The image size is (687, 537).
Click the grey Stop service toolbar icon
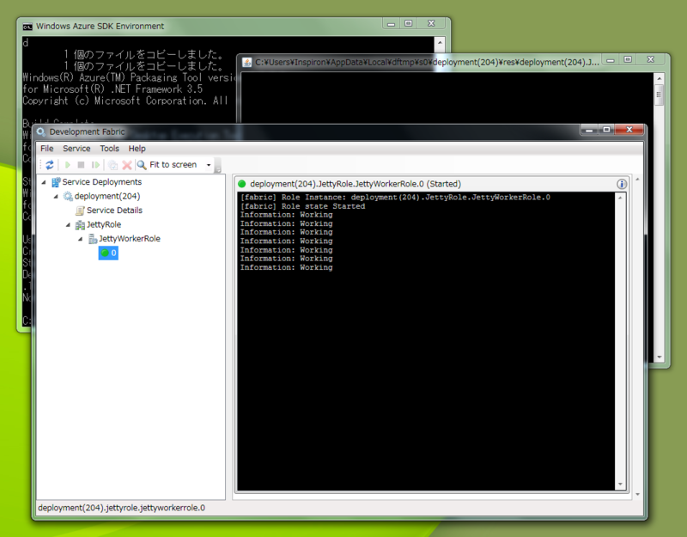click(x=81, y=165)
